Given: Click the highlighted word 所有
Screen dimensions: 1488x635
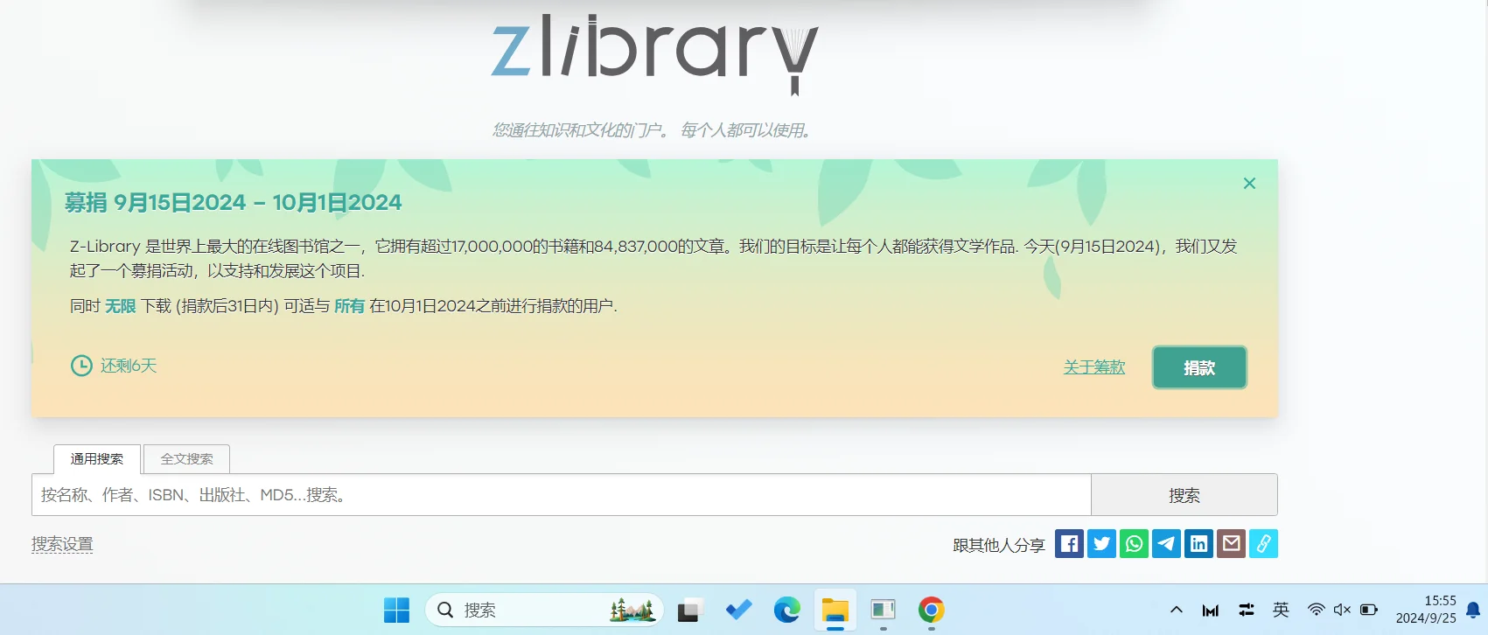Looking at the screenshot, I should click(350, 306).
